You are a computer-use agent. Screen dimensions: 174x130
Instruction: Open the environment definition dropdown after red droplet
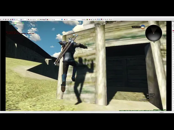[33, 19]
